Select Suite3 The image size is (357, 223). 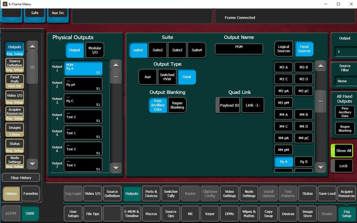tap(177, 50)
